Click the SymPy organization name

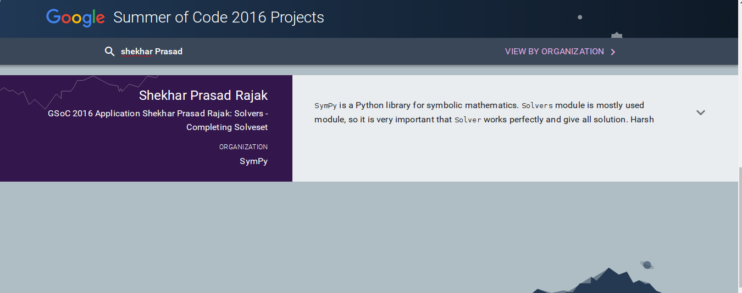(253, 161)
